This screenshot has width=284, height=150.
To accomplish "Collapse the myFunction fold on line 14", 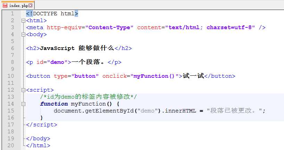I will (23, 104).
